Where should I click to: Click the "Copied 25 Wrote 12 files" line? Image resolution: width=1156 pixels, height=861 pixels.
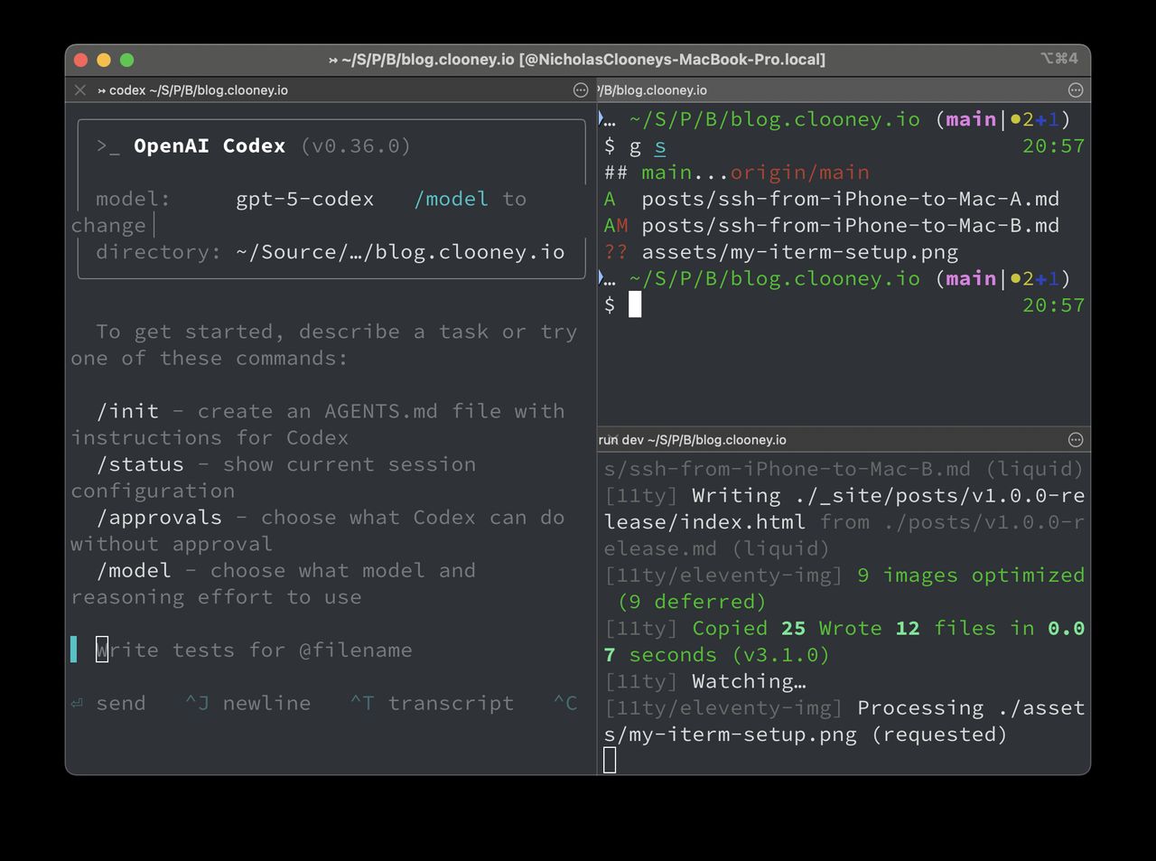tap(844, 641)
